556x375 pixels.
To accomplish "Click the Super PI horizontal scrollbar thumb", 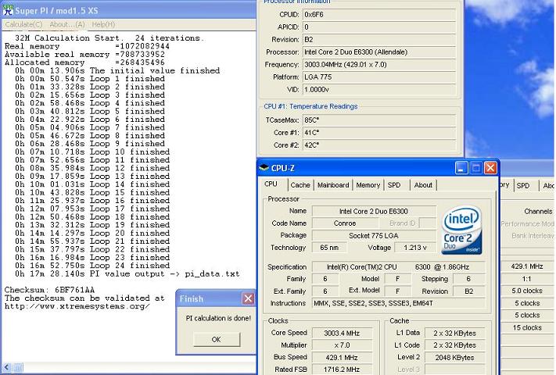I will 19,367.
